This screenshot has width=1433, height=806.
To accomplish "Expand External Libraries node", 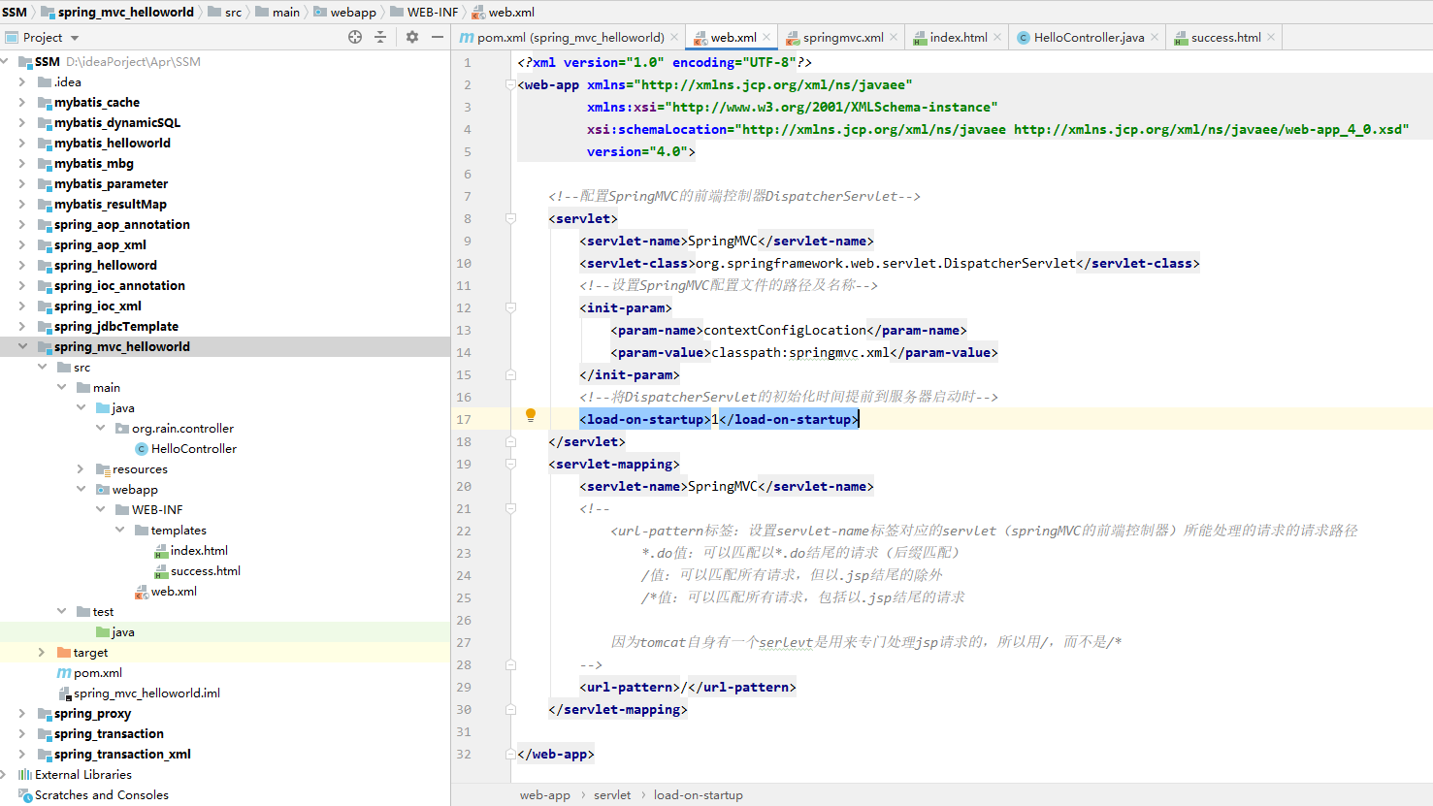I will tap(5, 775).
